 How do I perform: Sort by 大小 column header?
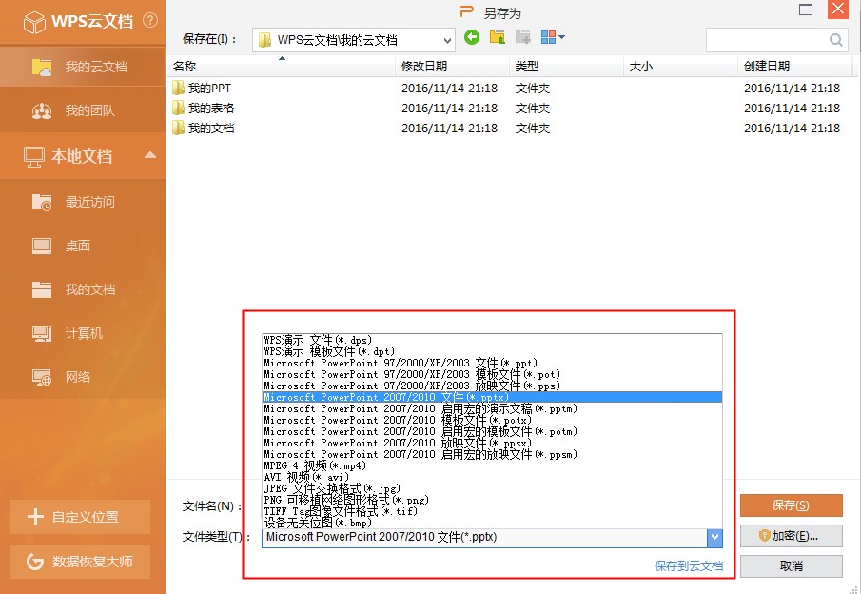pyautogui.click(x=681, y=67)
